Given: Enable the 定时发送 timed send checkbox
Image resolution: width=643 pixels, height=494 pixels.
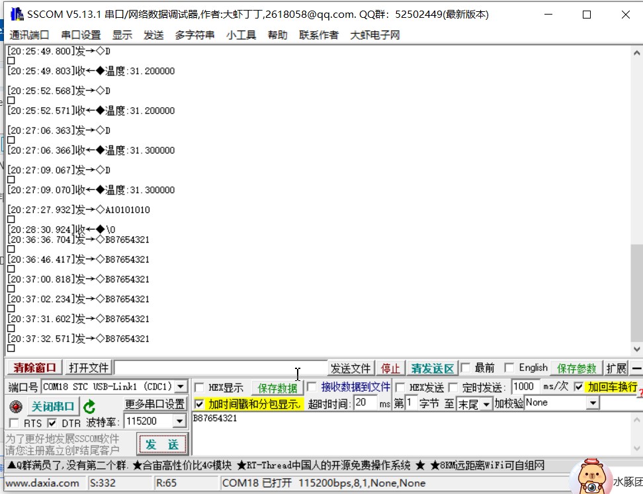Looking at the screenshot, I should coord(453,388).
